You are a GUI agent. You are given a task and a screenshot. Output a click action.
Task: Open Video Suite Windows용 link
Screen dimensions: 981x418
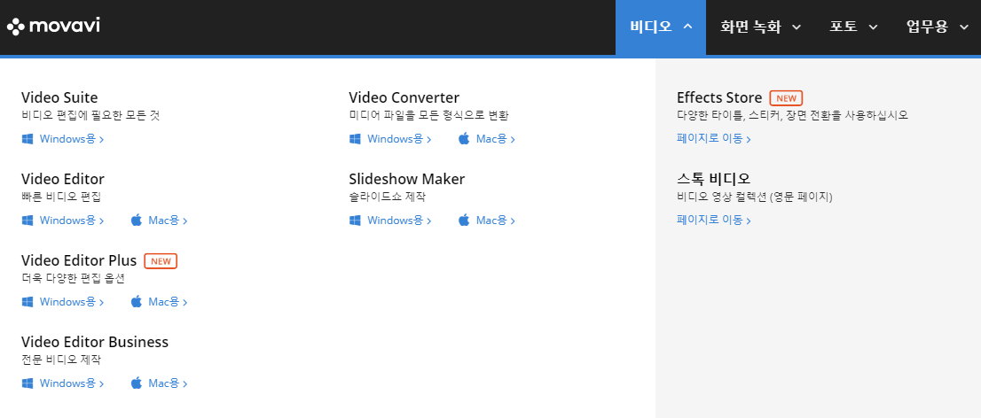point(71,139)
